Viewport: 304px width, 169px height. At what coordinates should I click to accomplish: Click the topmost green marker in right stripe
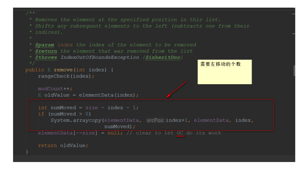tap(294, 14)
